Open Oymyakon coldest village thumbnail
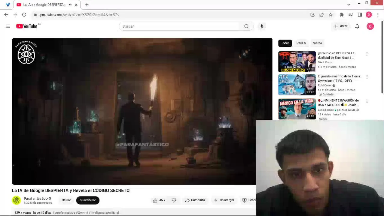The image size is (384, 216). click(x=297, y=85)
